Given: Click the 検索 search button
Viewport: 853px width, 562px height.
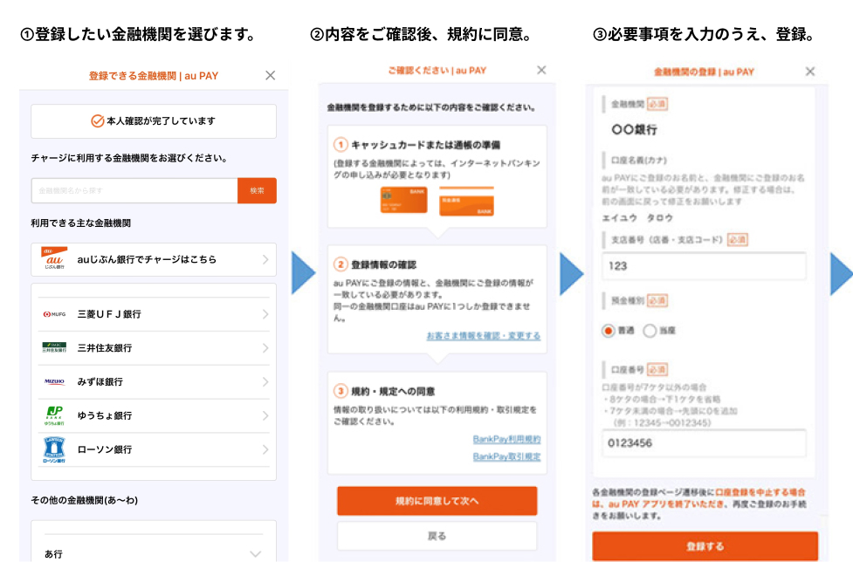Looking at the screenshot, I should pos(257,191).
